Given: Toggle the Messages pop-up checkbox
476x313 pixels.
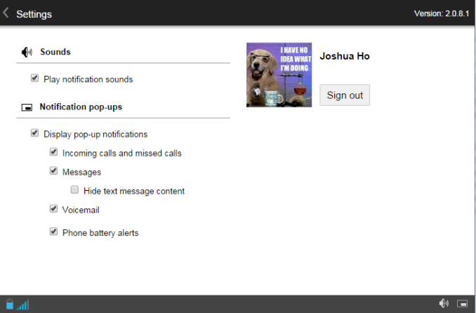Looking at the screenshot, I should [53, 171].
